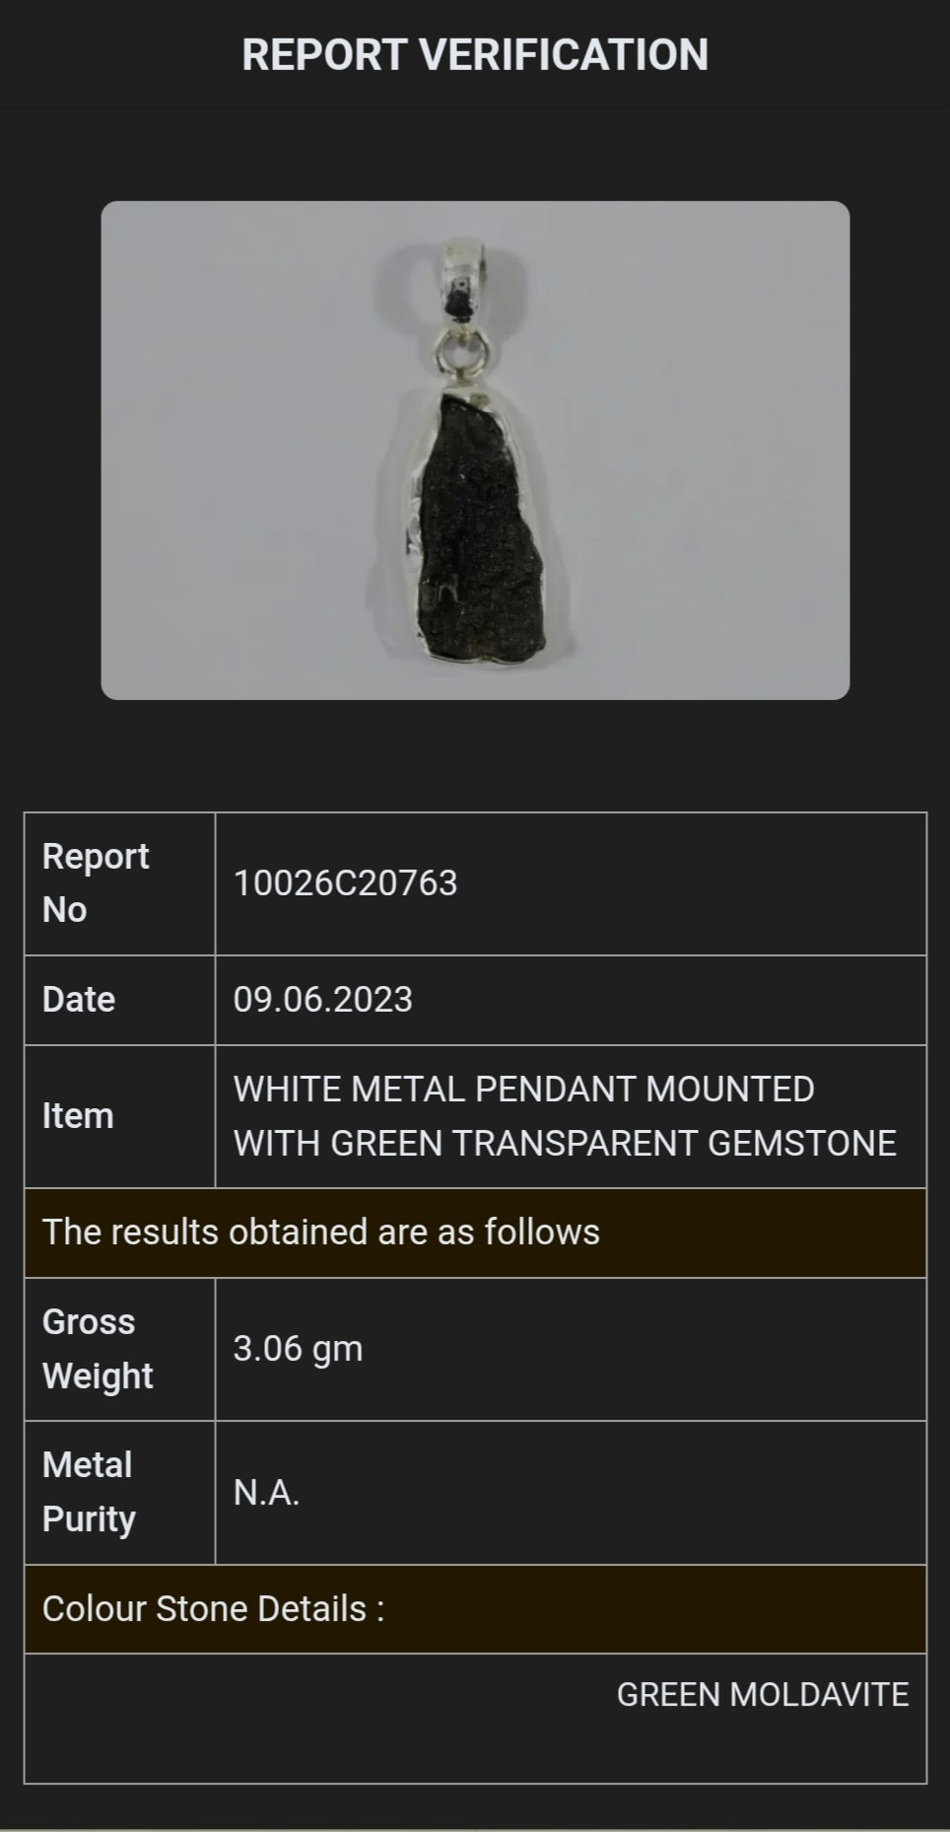Click the GREEN MOLDAVITE text
This screenshot has height=1832, width=950.
click(x=763, y=1695)
